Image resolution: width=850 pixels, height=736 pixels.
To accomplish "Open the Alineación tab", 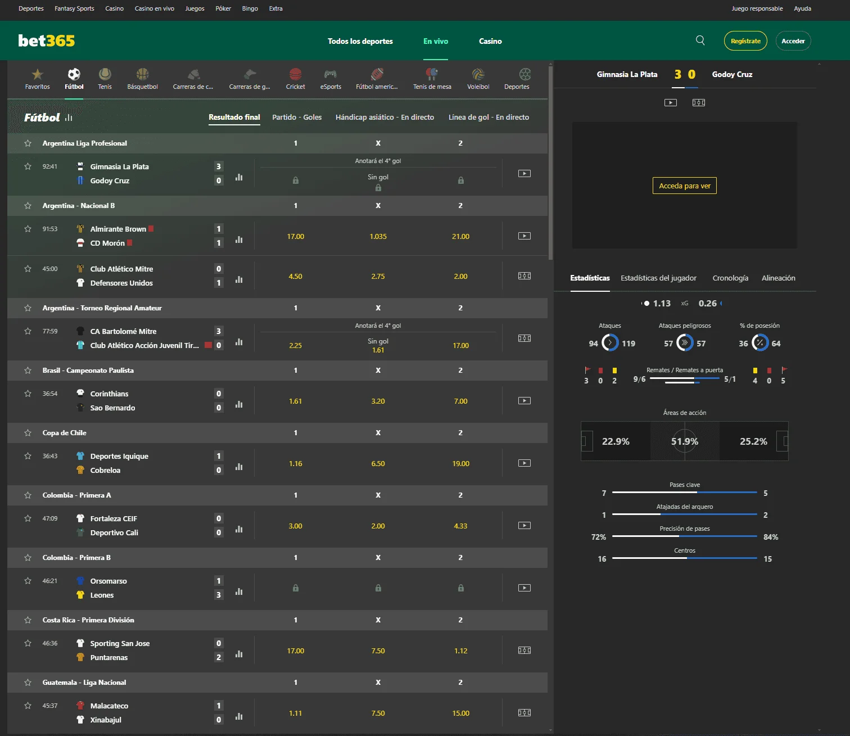I will (779, 278).
